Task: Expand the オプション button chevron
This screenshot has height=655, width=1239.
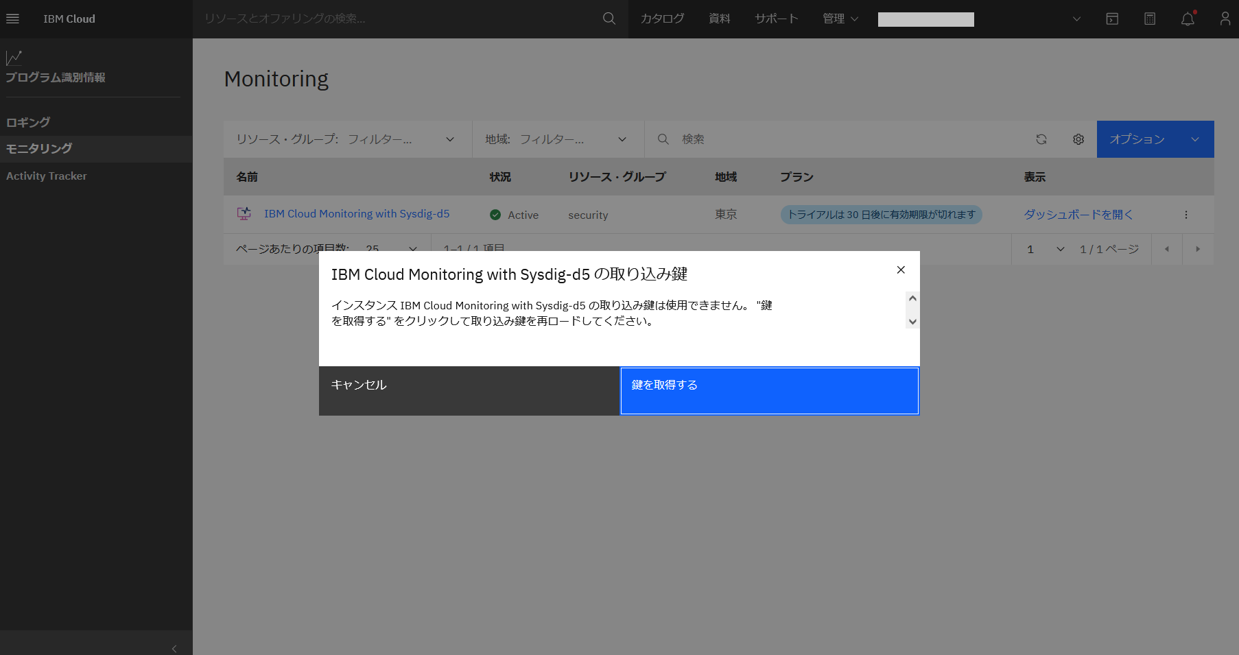Action: pos(1195,139)
